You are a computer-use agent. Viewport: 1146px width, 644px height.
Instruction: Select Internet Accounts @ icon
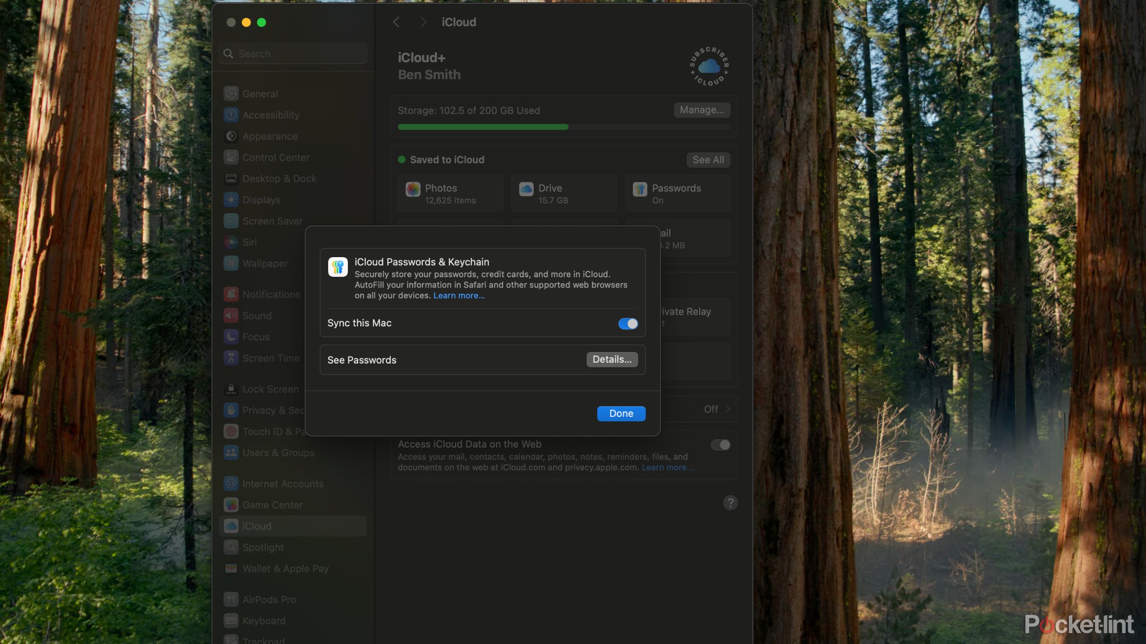(x=231, y=483)
